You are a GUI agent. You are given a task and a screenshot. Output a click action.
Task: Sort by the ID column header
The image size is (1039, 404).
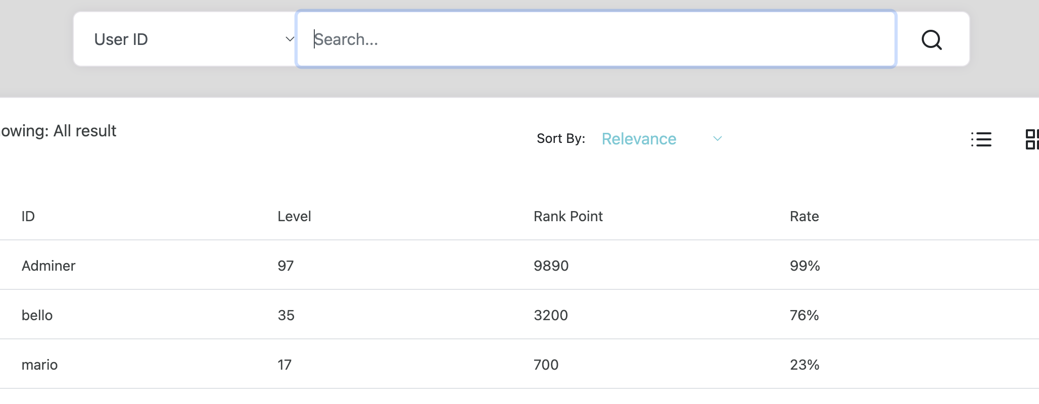coord(28,216)
